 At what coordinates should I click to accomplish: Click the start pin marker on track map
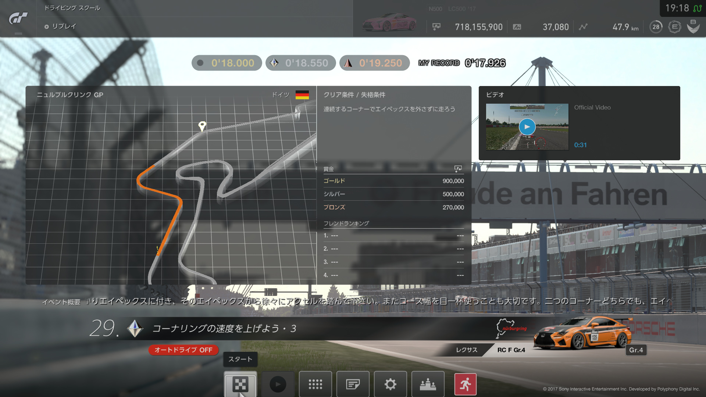[x=202, y=126]
